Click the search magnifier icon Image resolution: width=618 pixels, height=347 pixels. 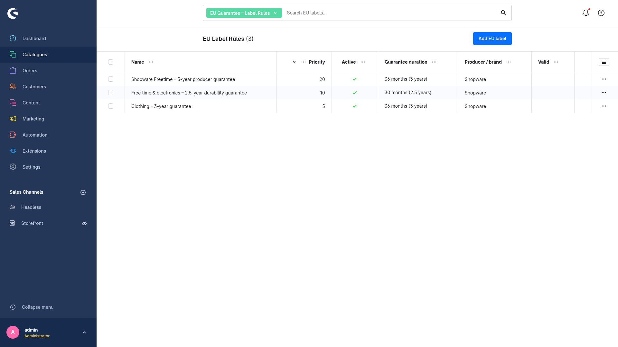(x=503, y=13)
